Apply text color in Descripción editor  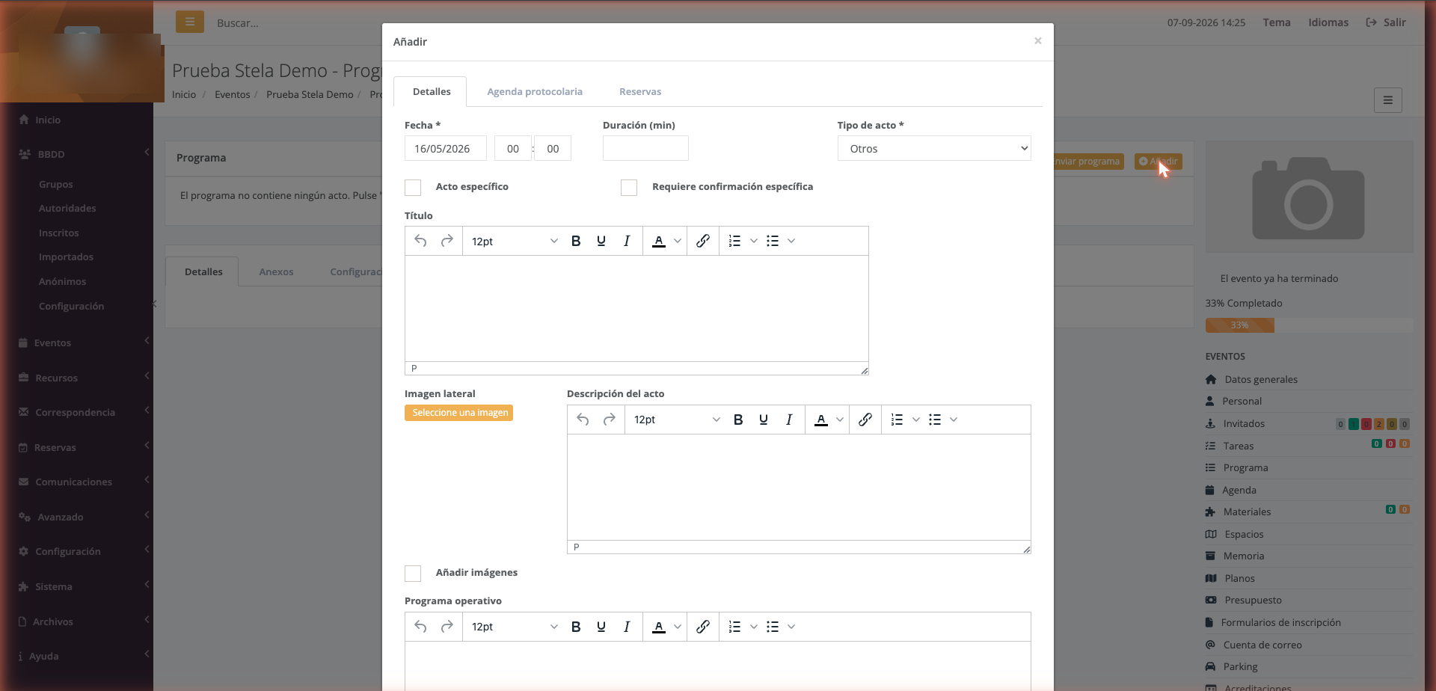pos(821,420)
